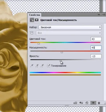Image resolution: width=106 pixels, height=112 pixels.
Task: Select the layer mask icon
Action: (x=36, y=20)
